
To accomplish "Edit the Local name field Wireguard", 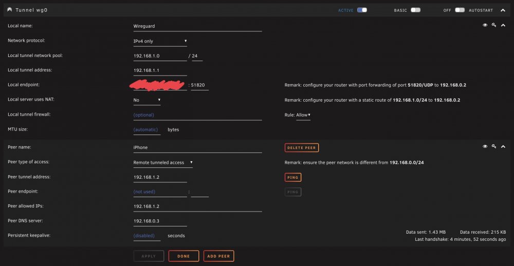I will 197,26.
